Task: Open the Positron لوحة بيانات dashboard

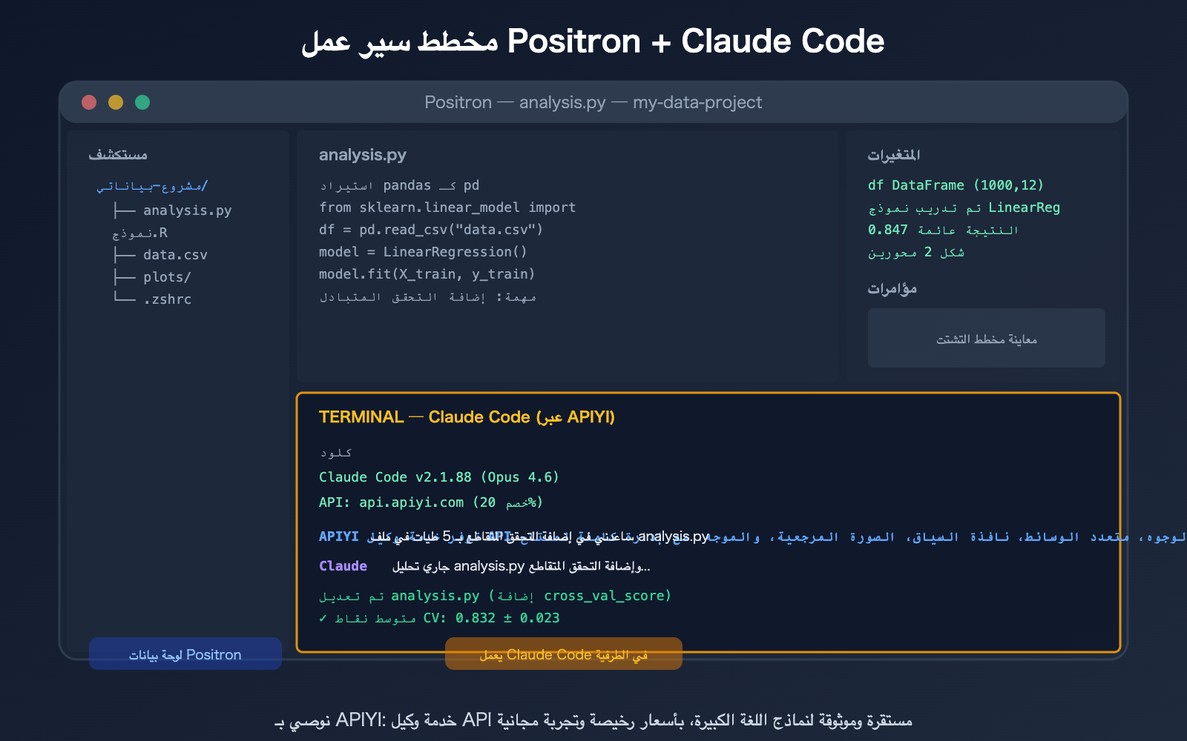Action: [185, 654]
